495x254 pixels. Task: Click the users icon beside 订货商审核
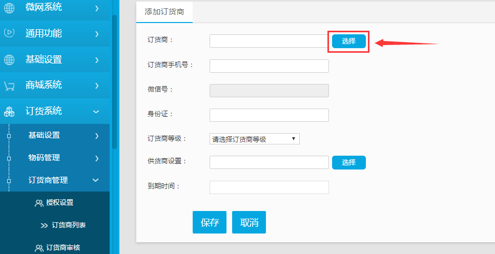pyautogui.click(x=39, y=248)
